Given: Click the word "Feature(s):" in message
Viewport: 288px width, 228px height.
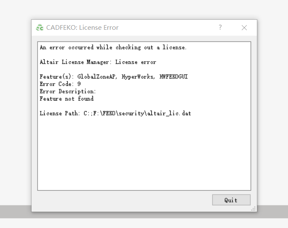Looking at the screenshot, I should 57,77.
